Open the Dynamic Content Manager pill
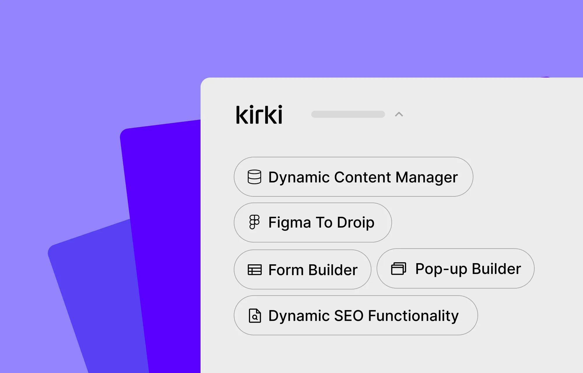583x373 pixels. pyautogui.click(x=353, y=177)
